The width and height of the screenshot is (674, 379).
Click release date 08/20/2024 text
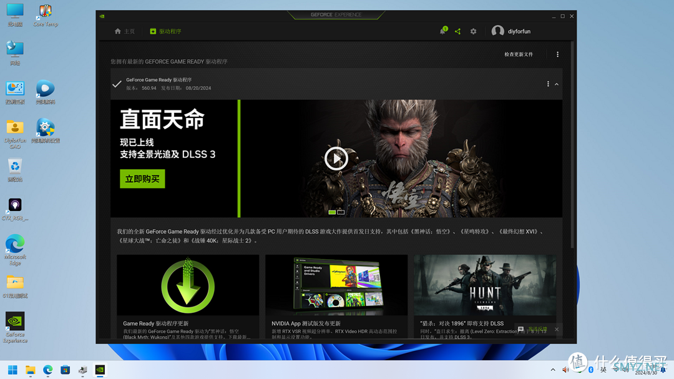click(x=198, y=88)
